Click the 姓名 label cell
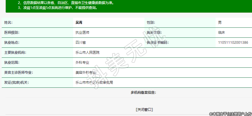The width and height of the screenshot is (252, 116). point(8,22)
